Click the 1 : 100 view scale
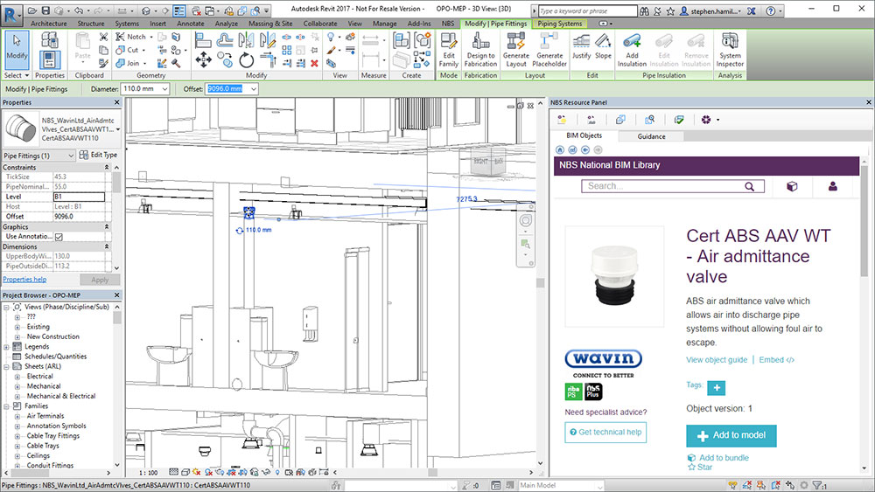 (149, 473)
